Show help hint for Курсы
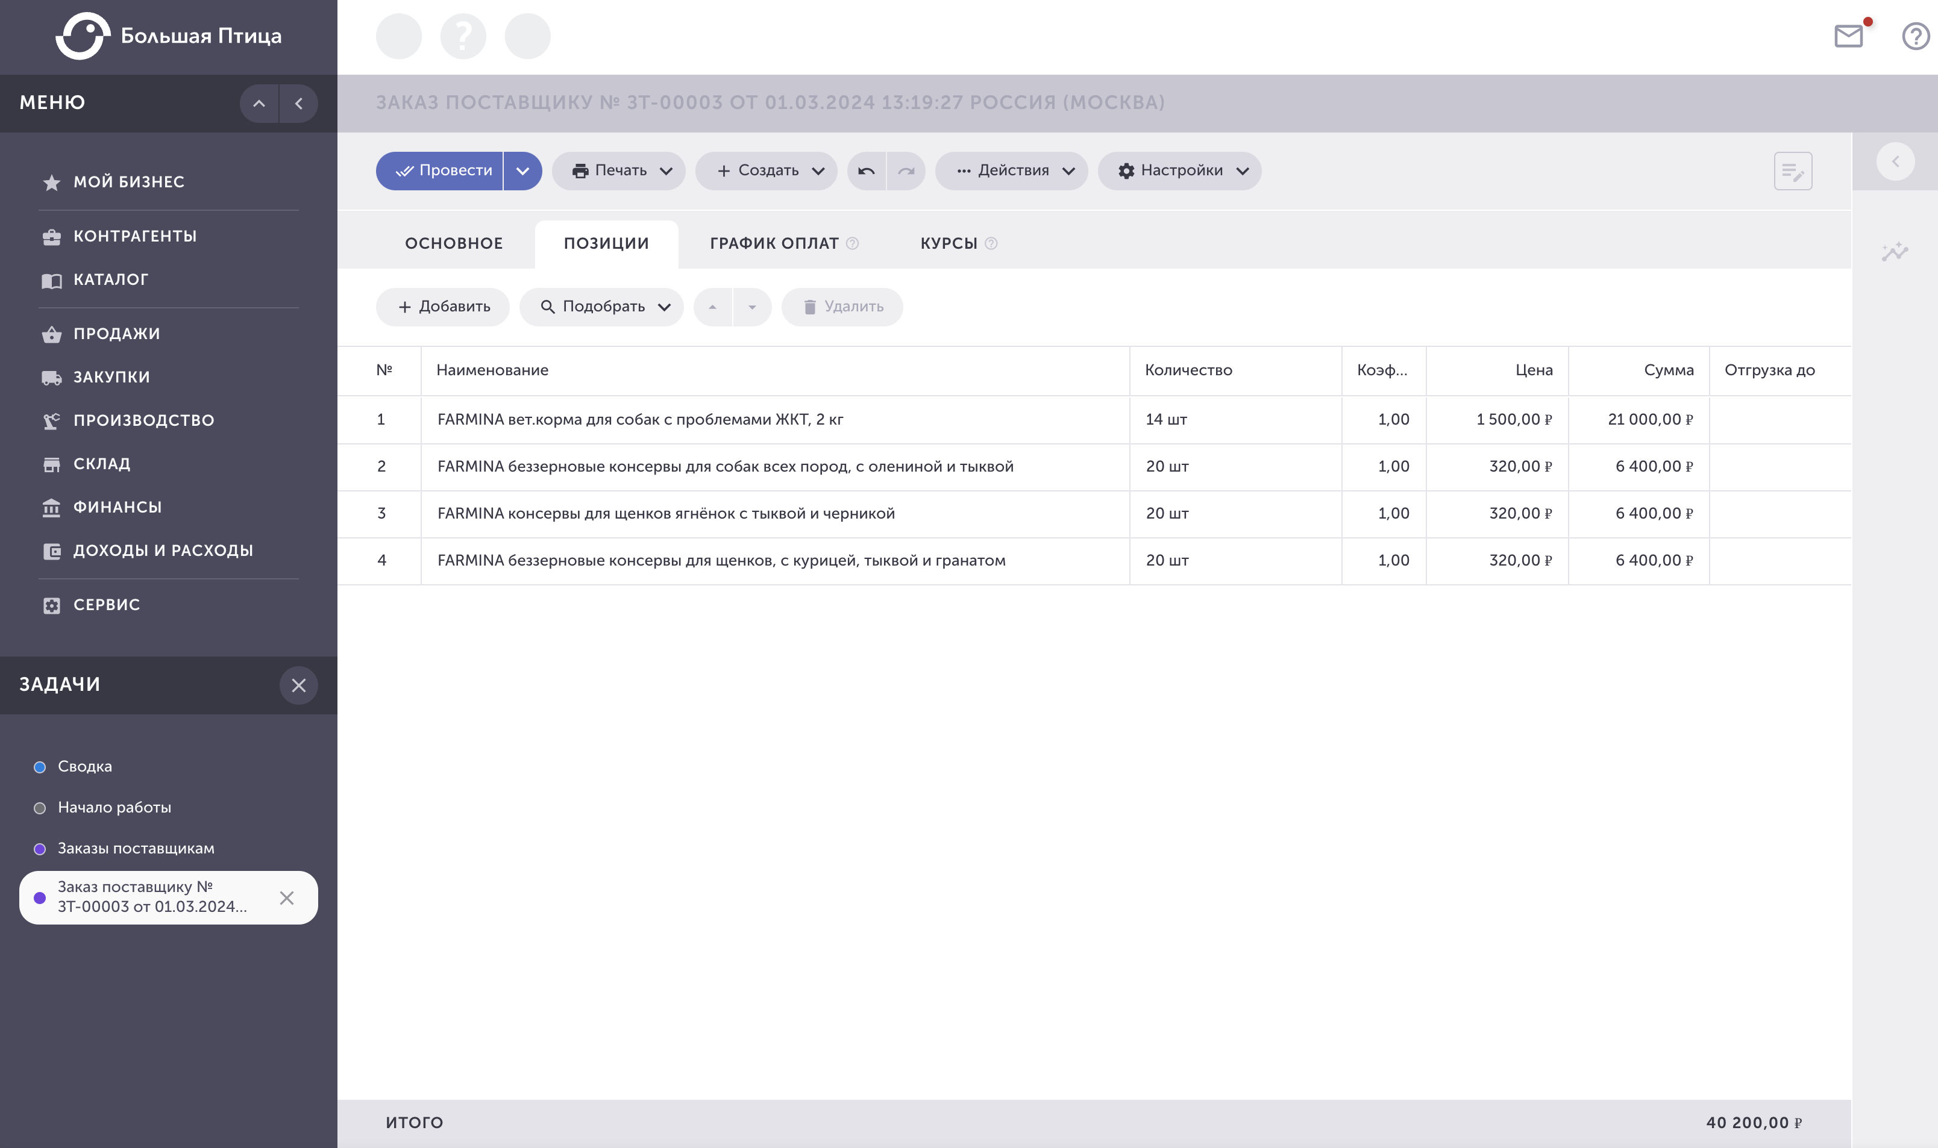1938x1148 pixels. (991, 244)
